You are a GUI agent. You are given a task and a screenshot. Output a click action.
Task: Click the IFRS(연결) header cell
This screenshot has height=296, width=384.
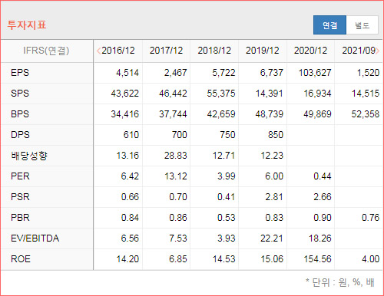[46, 51]
